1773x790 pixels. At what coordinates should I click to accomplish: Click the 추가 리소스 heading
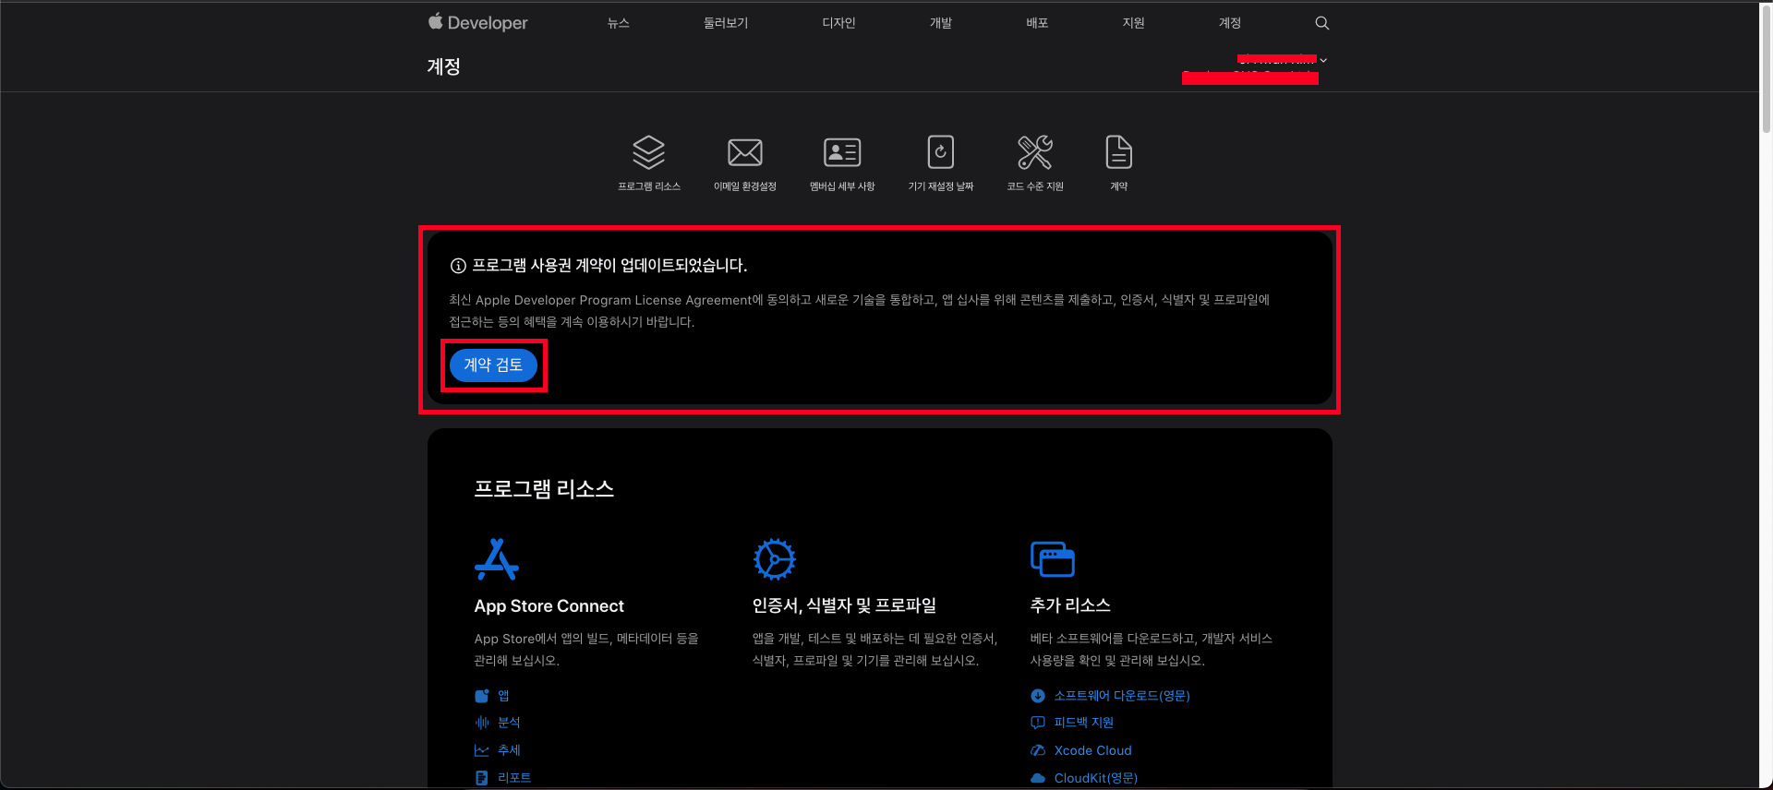(1070, 605)
